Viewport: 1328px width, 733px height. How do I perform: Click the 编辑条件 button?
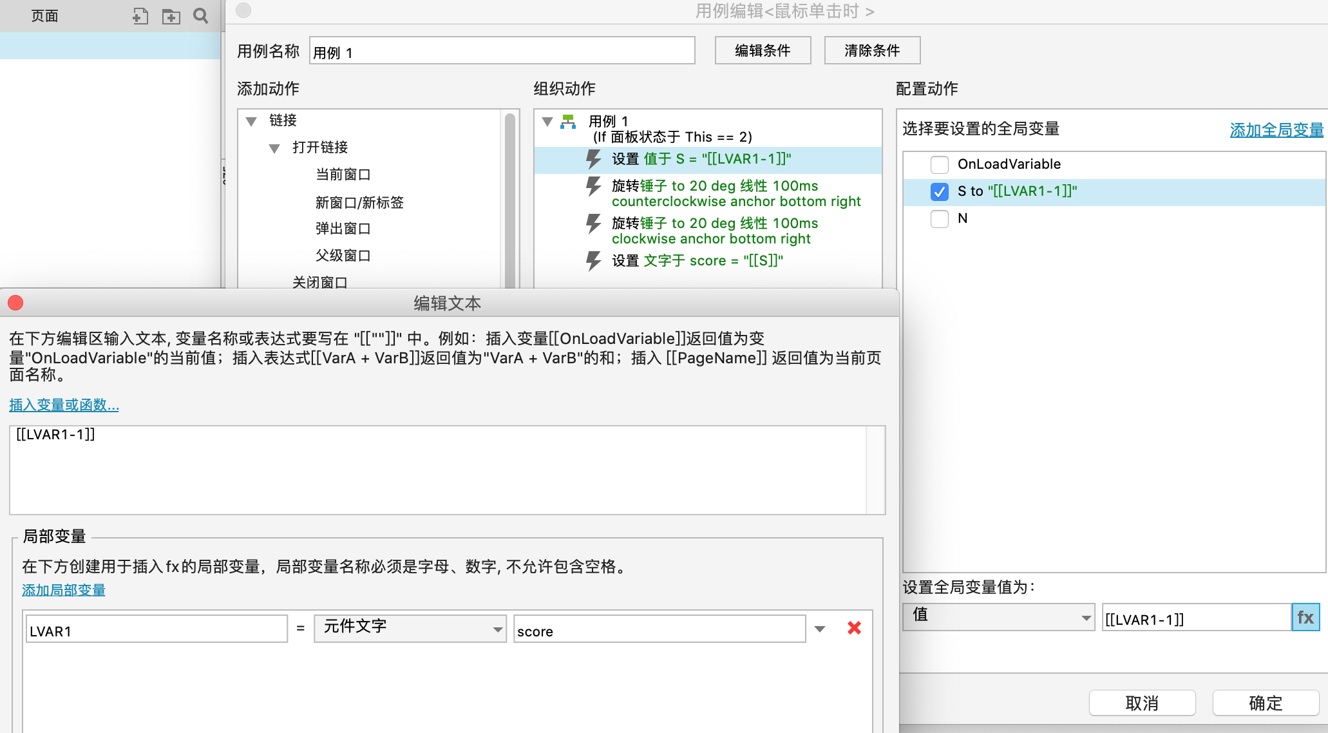pyautogui.click(x=763, y=50)
